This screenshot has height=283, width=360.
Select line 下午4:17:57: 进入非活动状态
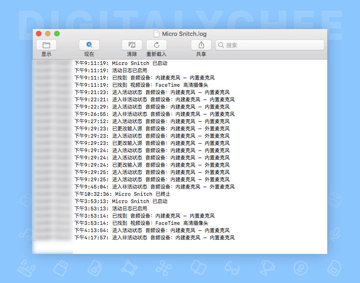[x=155, y=238]
